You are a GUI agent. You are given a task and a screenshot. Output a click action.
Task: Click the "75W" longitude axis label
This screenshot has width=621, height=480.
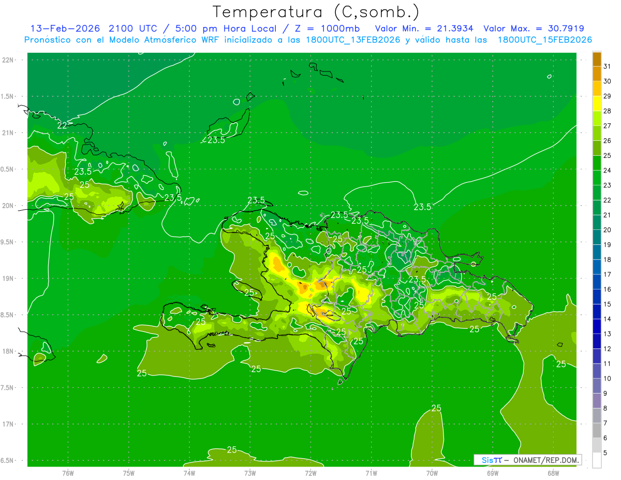click(129, 473)
